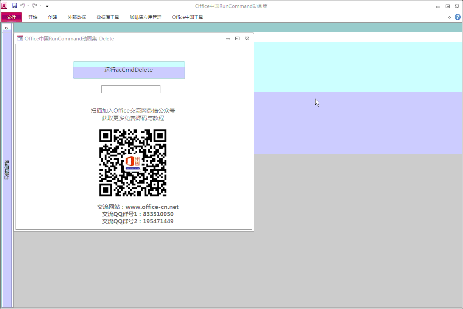Select the 数据库工具 ribbon tab

(108, 17)
